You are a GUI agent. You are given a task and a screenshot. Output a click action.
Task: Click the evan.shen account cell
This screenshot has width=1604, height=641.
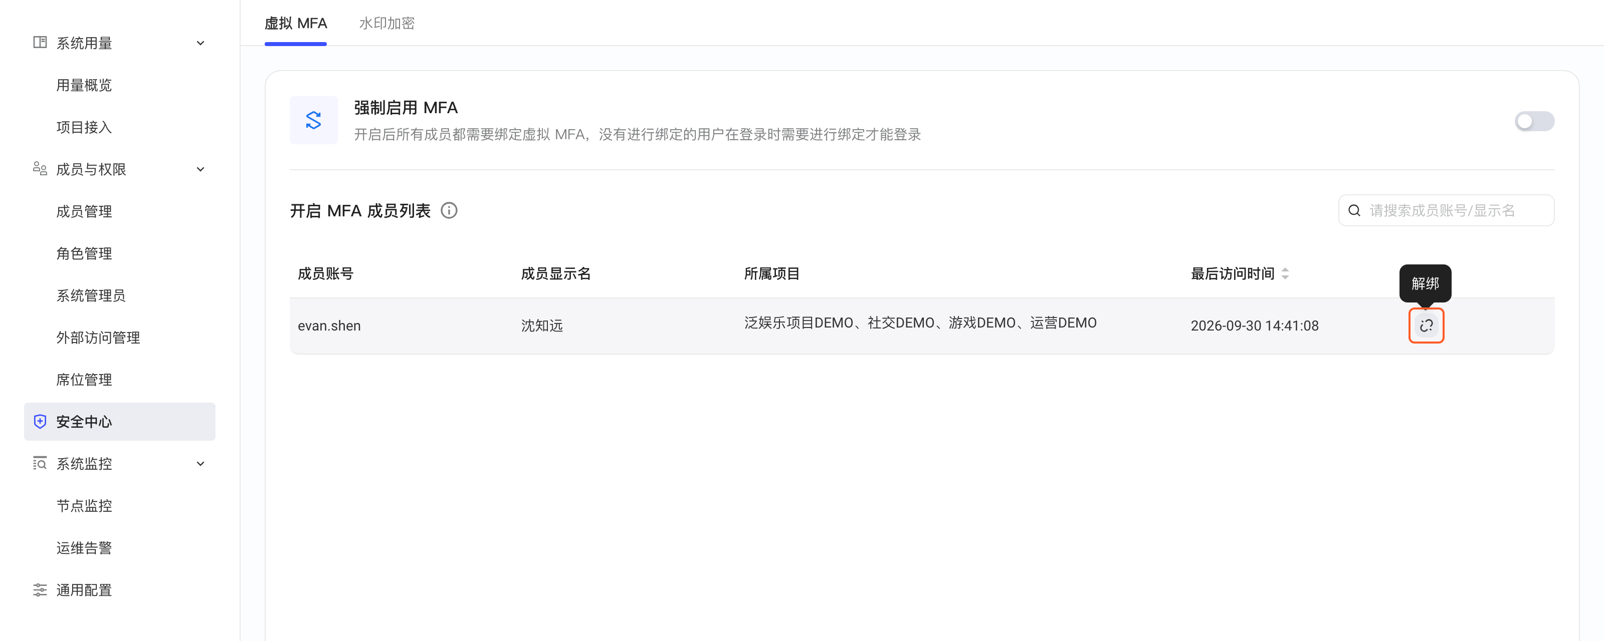(x=329, y=326)
